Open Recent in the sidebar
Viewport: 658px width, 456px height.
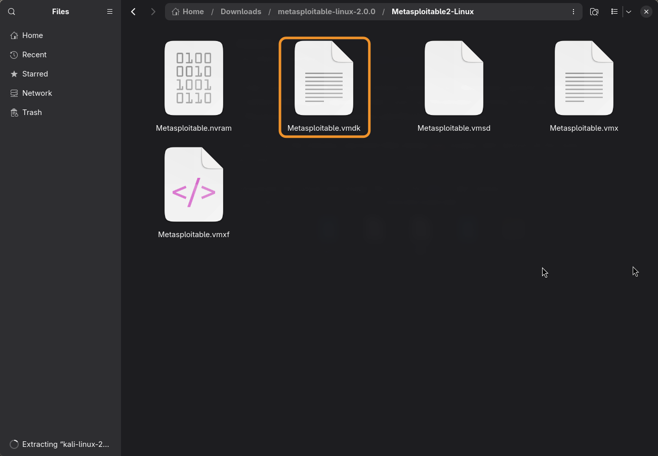(60, 55)
